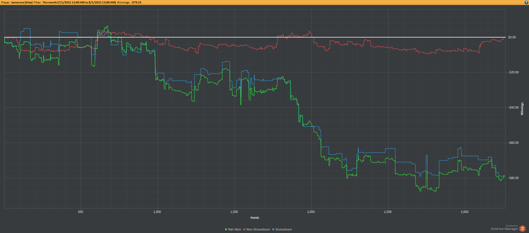Screen dimensions: 529x233
Task: Click the "-$40.00" y-axis label
Action: (513, 107)
